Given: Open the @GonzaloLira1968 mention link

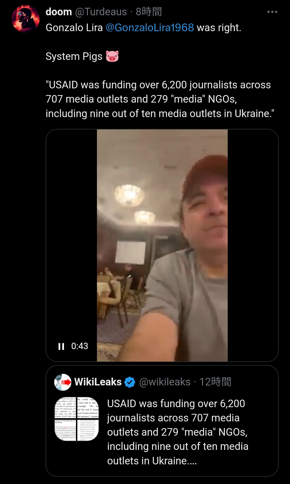Looking at the screenshot, I should (x=150, y=28).
